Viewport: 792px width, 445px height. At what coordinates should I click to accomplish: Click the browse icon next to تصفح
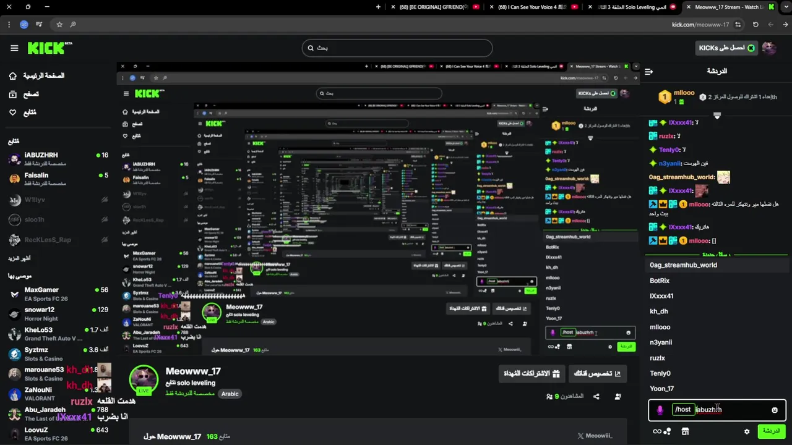pyautogui.click(x=13, y=94)
